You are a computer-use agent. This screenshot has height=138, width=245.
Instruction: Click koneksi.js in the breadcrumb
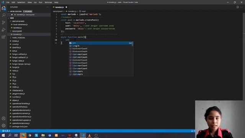coord(72,11)
